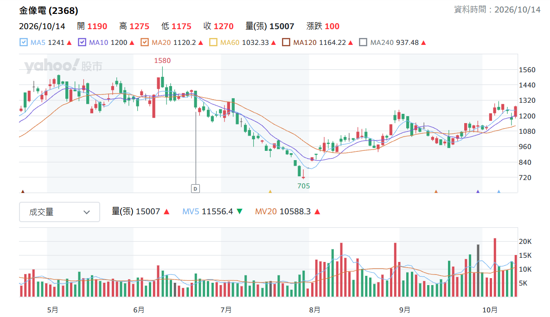550x317 pixels.
Task: Click the dividend D marker icon
Action: coord(195,189)
